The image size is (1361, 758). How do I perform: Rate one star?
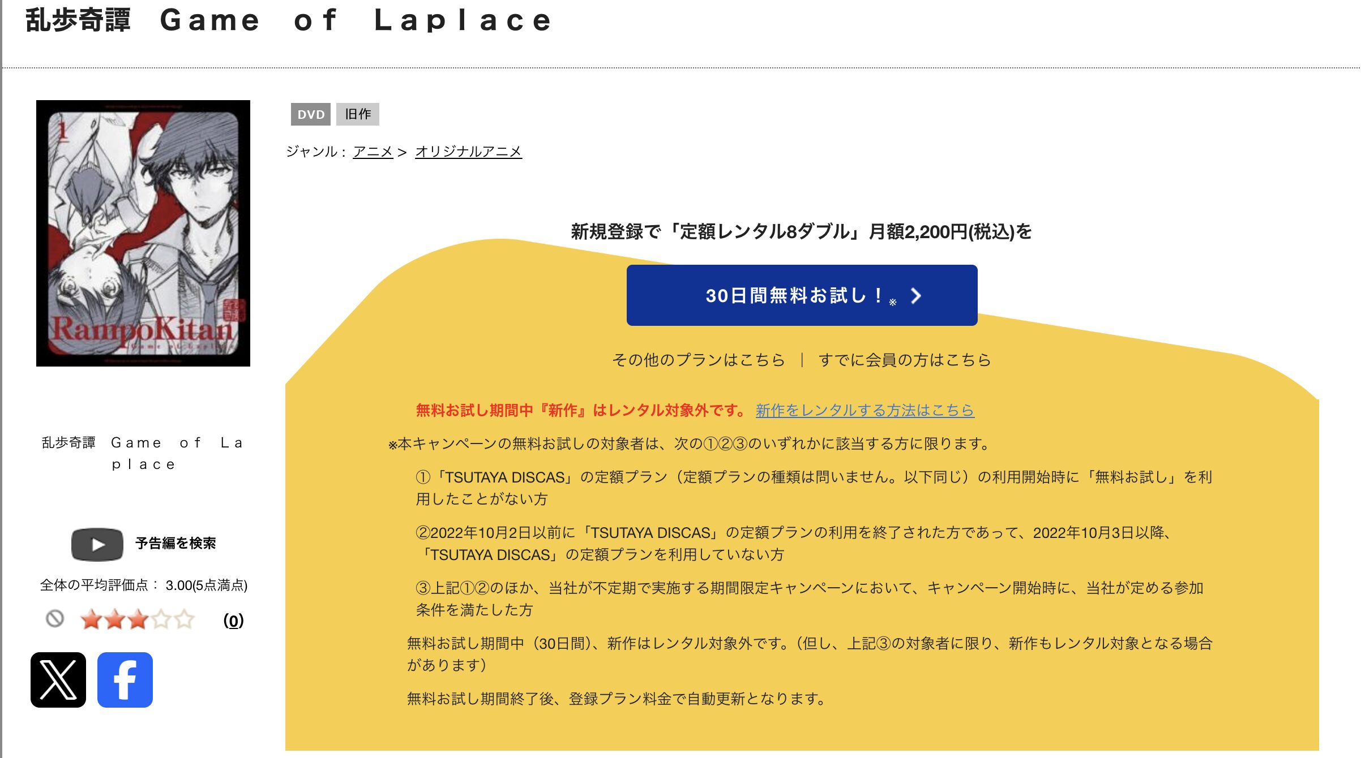(91, 619)
